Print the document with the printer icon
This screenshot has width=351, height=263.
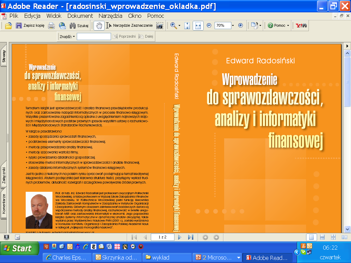[x=51, y=25]
